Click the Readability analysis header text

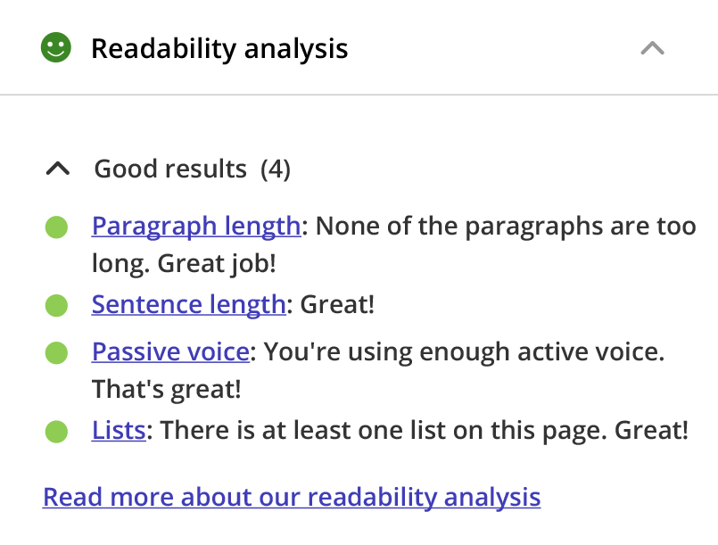pos(219,49)
